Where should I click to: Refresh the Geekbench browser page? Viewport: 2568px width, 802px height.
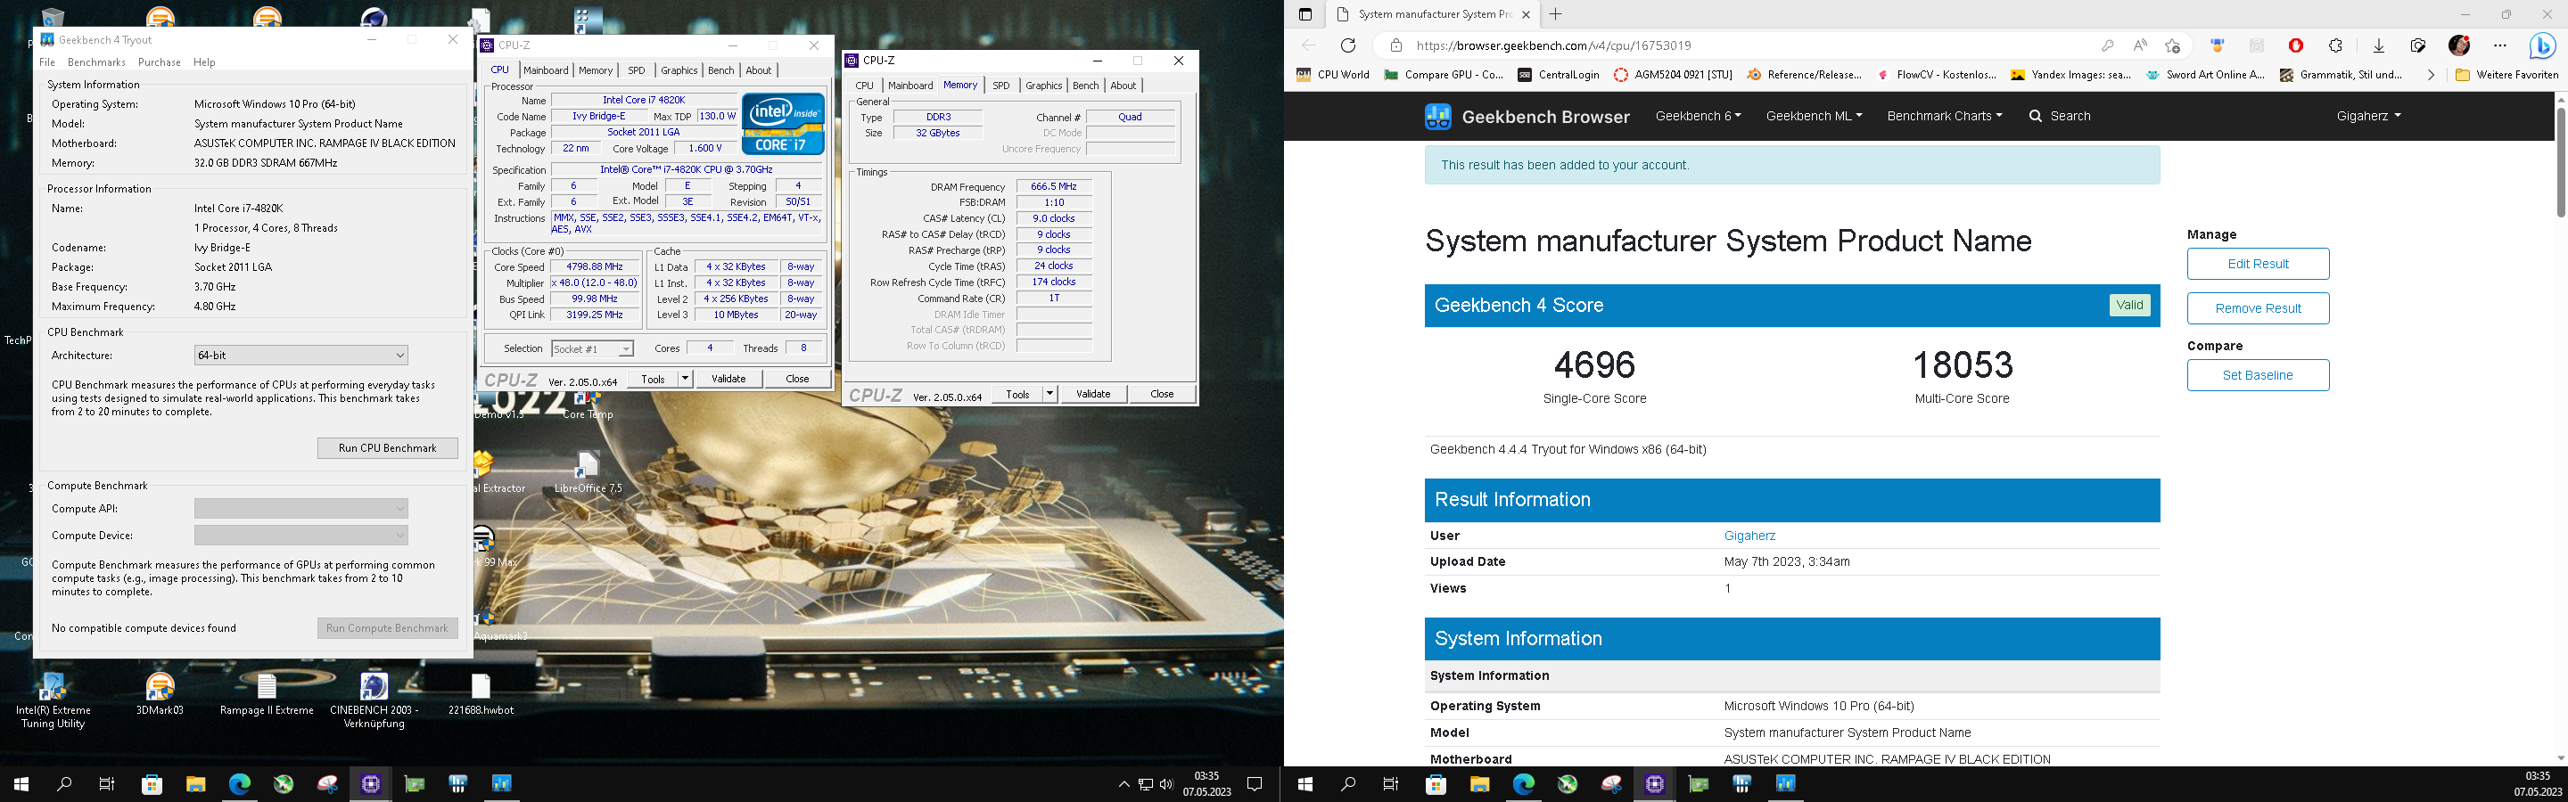1348,45
